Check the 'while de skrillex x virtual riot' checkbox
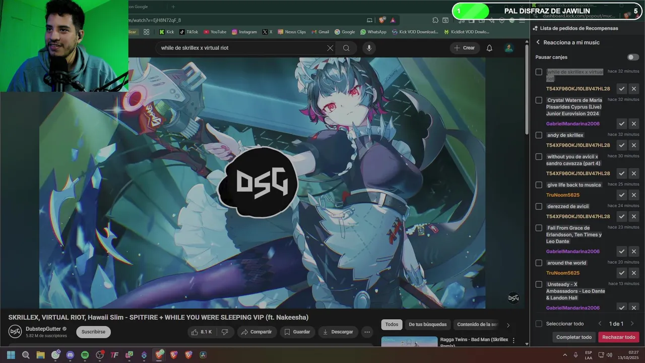The width and height of the screenshot is (645, 363). 539,72
